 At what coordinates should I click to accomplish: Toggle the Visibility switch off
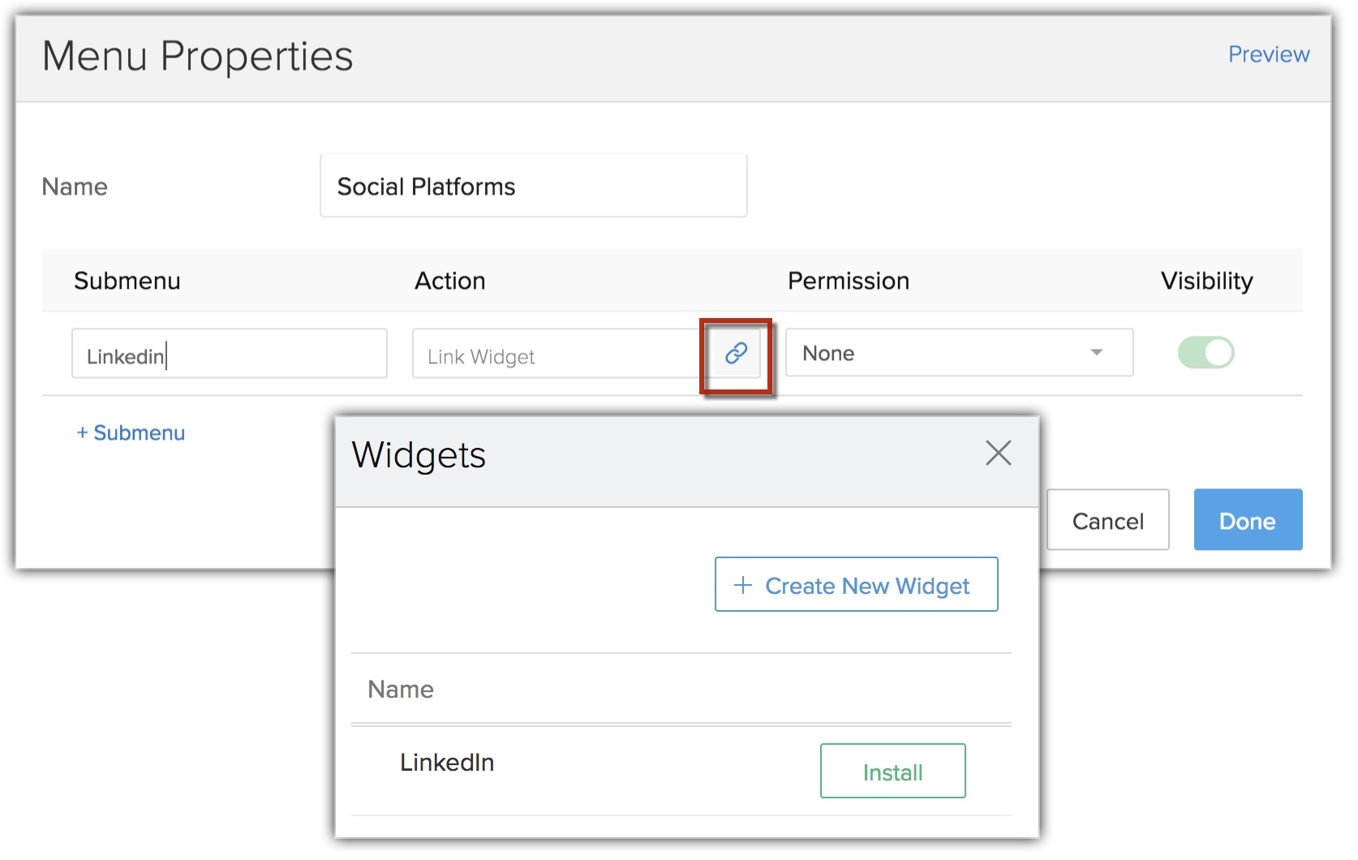tap(1205, 353)
